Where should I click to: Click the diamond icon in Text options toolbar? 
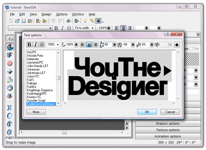[x=177, y=45]
